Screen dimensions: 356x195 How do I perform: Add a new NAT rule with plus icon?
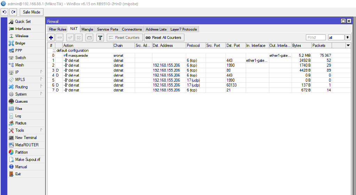(x=51, y=38)
